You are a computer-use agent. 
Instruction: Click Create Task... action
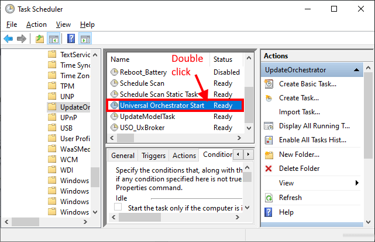tap(299, 98)
